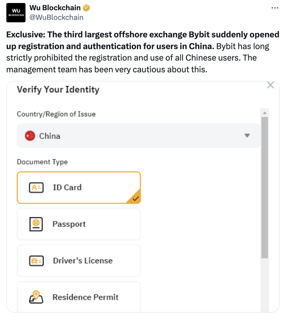
Task: Click the 'Country/Region of Issue' label
Action: pyautogui.click(x=56, y=114)
